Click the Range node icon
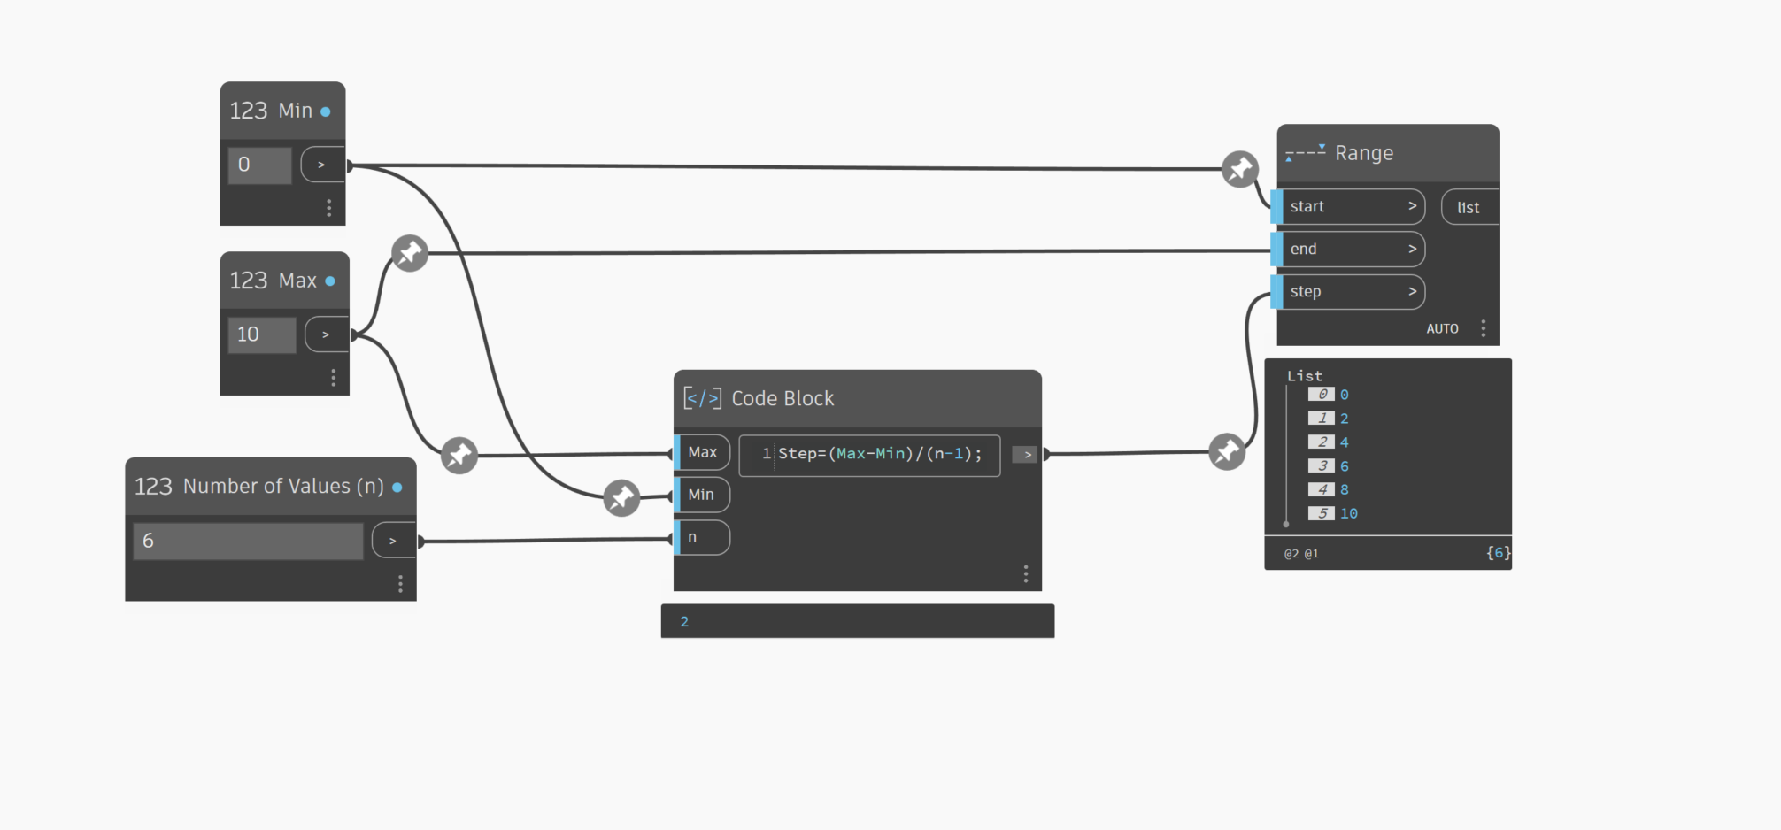Viewport: 1781px width, 830px height. pos(1305,153)
